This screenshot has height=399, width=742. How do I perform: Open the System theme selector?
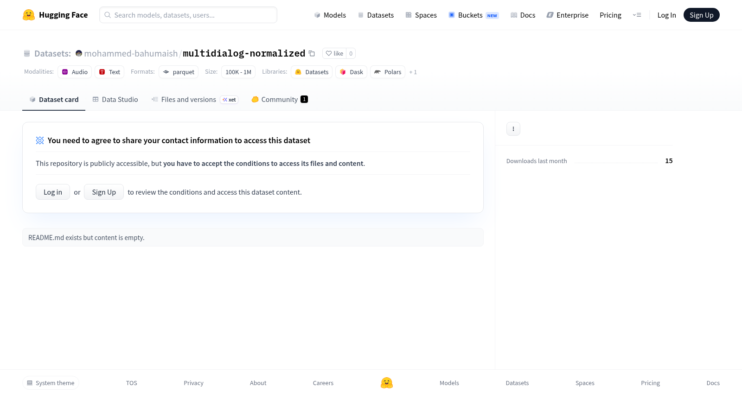coord(51,383)
